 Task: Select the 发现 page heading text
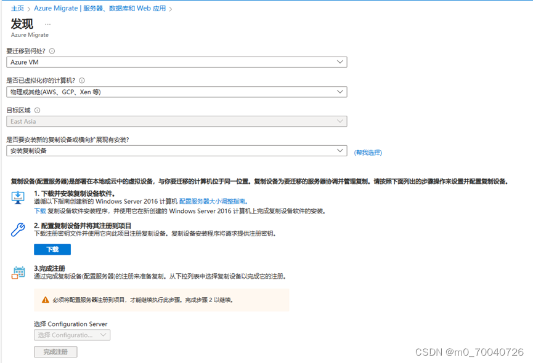pos(22,24)
